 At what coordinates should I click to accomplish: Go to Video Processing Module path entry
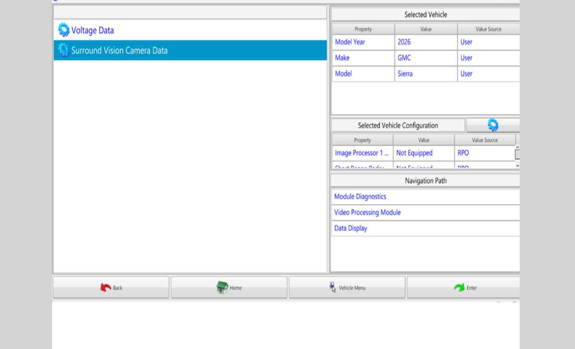tap(367, 212)
